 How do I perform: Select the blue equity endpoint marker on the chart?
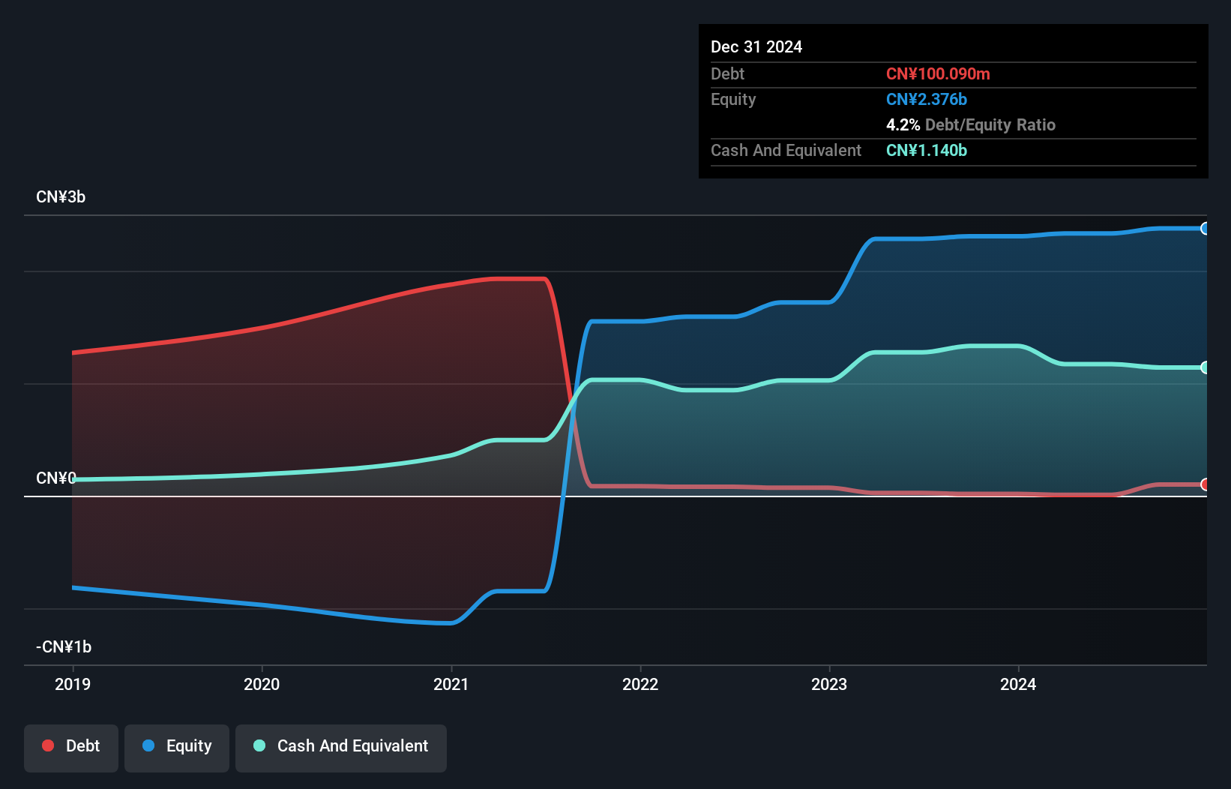pyautogui.click(x=1204, y=229)
